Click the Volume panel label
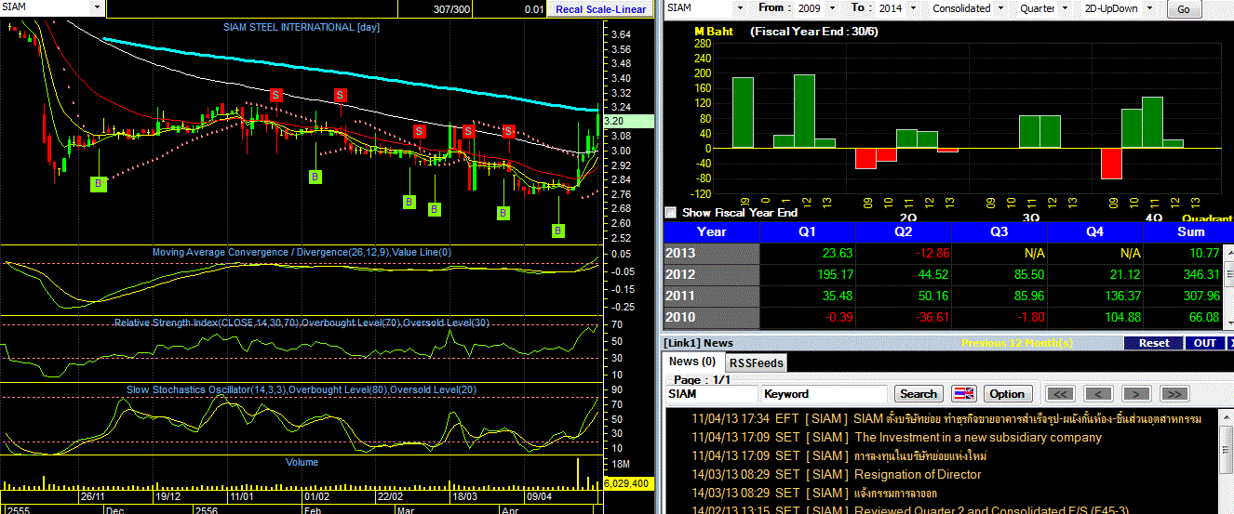Screen dimensions: 1234x514 tap(302, 462)
